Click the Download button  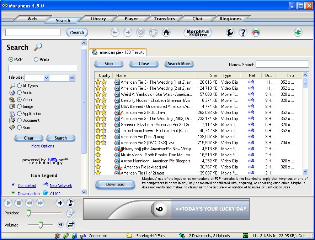tap(115, 184)
